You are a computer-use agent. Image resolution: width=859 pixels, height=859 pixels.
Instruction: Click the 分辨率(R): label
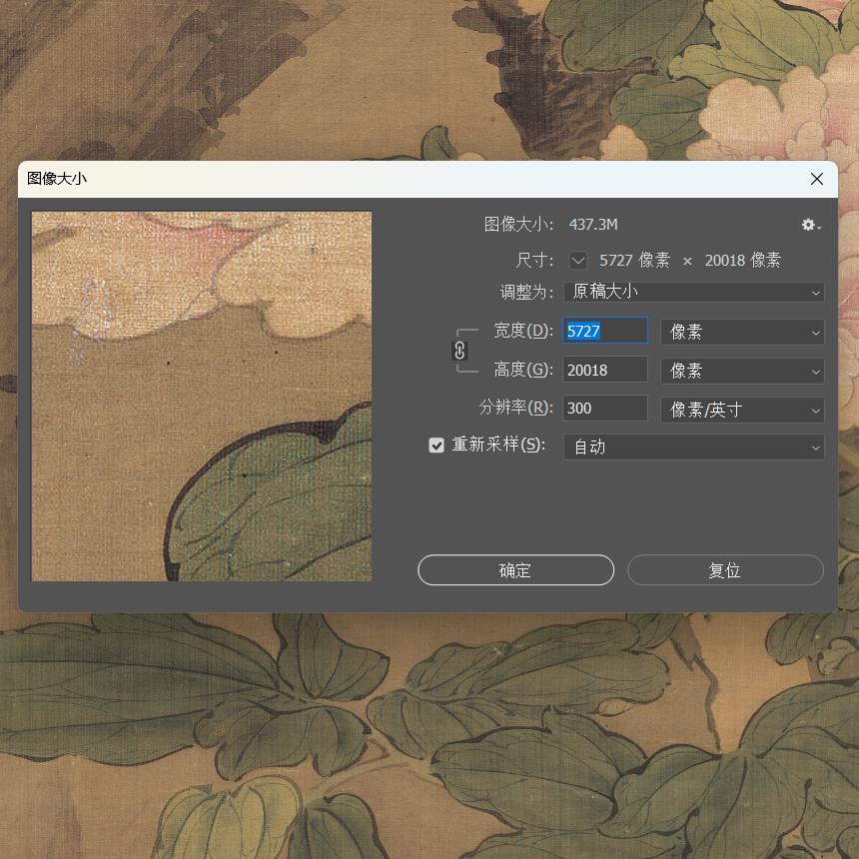pos(516,409)
